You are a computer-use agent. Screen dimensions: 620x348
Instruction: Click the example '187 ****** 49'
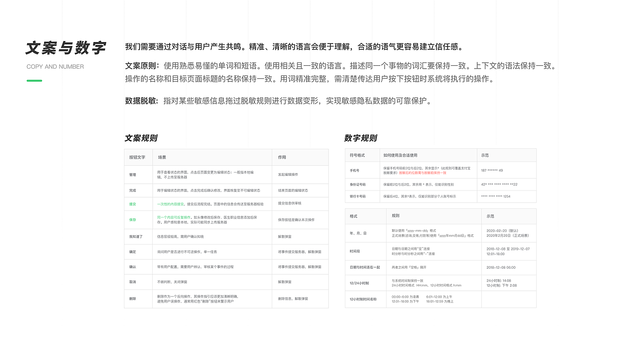492,170
